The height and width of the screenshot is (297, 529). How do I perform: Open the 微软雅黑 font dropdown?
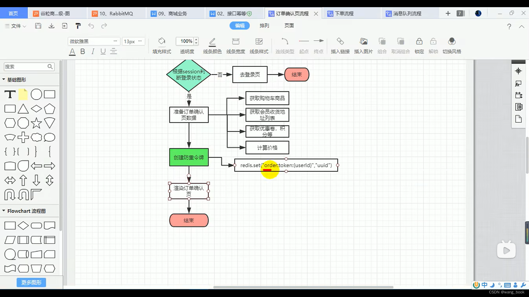click(x=94, y=41)
